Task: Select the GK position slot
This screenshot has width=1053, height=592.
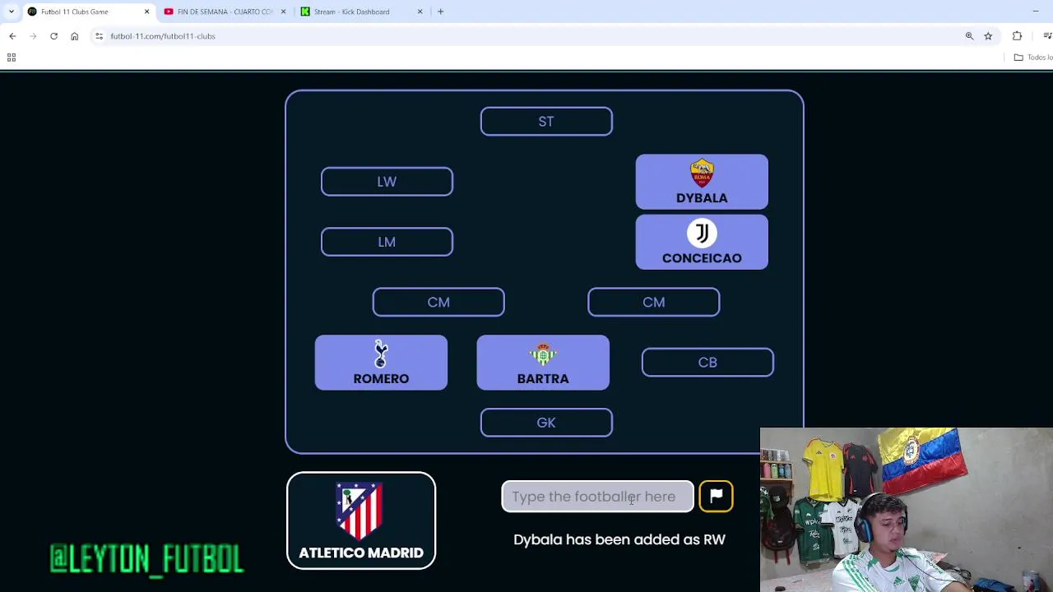Action: tap(546, 423)
